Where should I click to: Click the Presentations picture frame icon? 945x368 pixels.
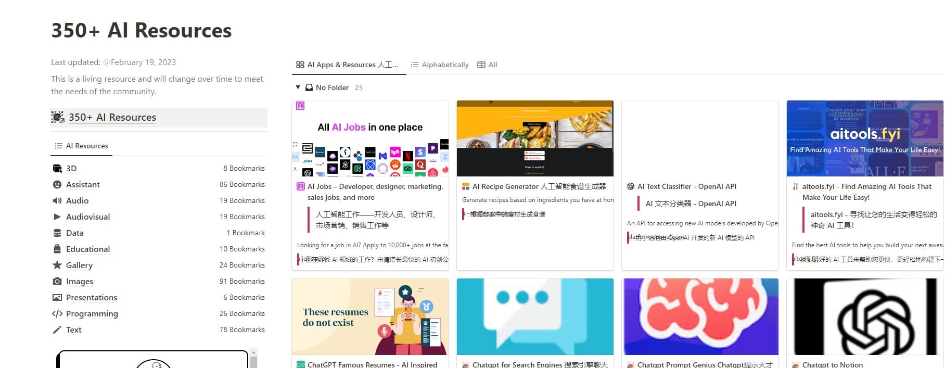pos(57,297)
